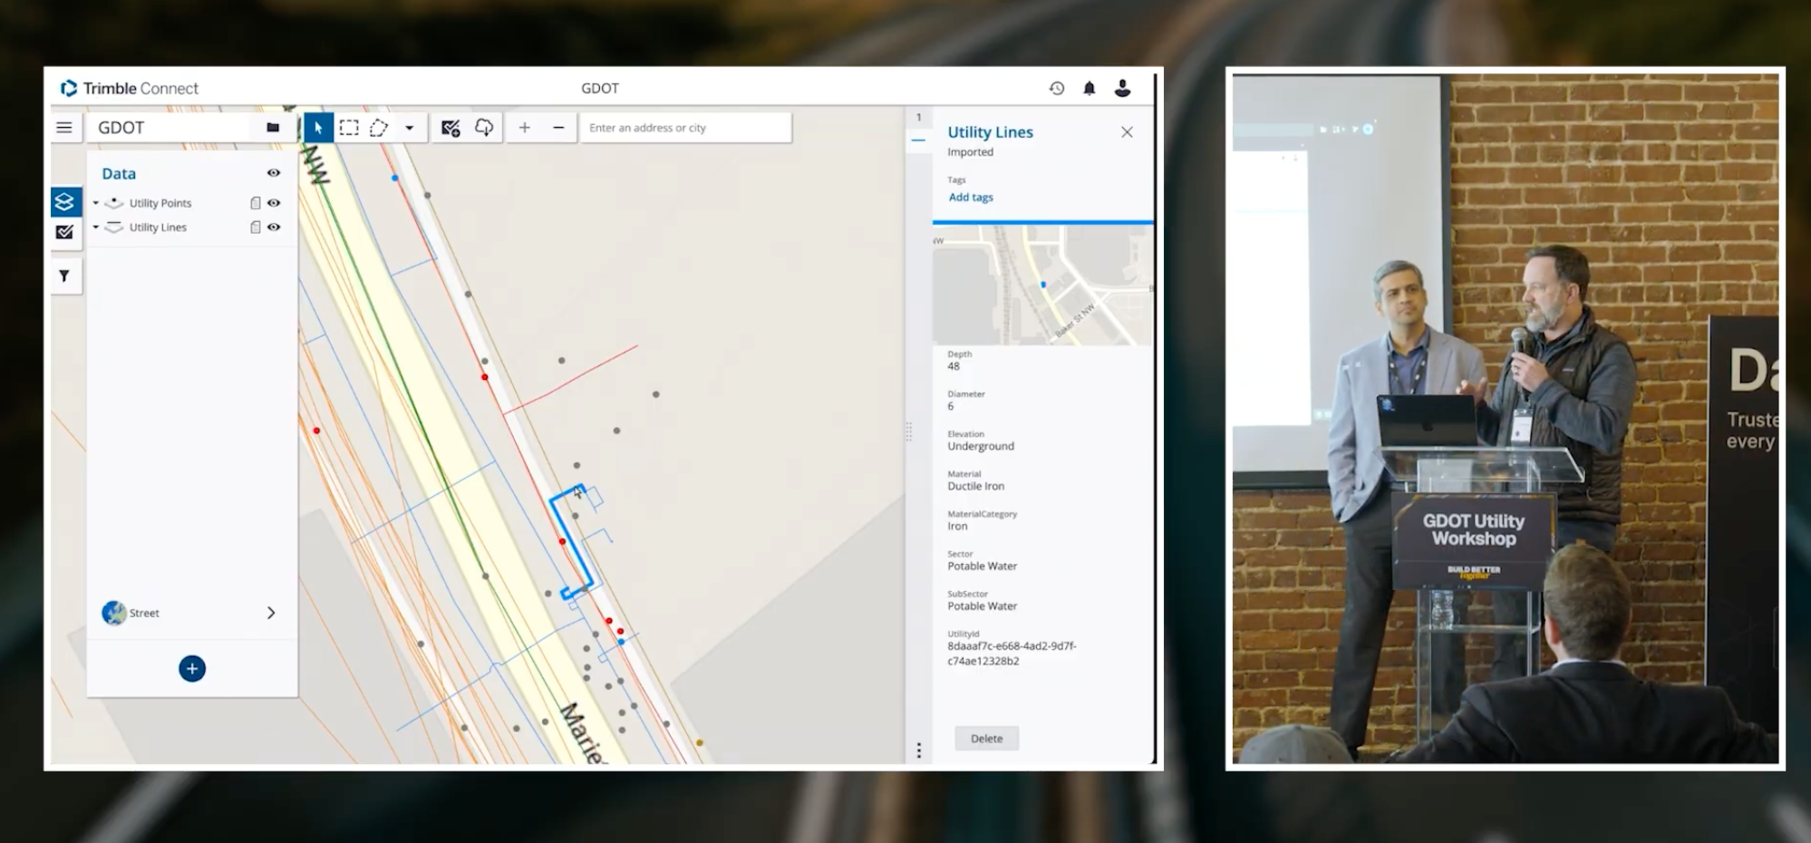Close the Utility Lines properties panel
The image size is (1811, 843).
click(x=1127, y=132)
